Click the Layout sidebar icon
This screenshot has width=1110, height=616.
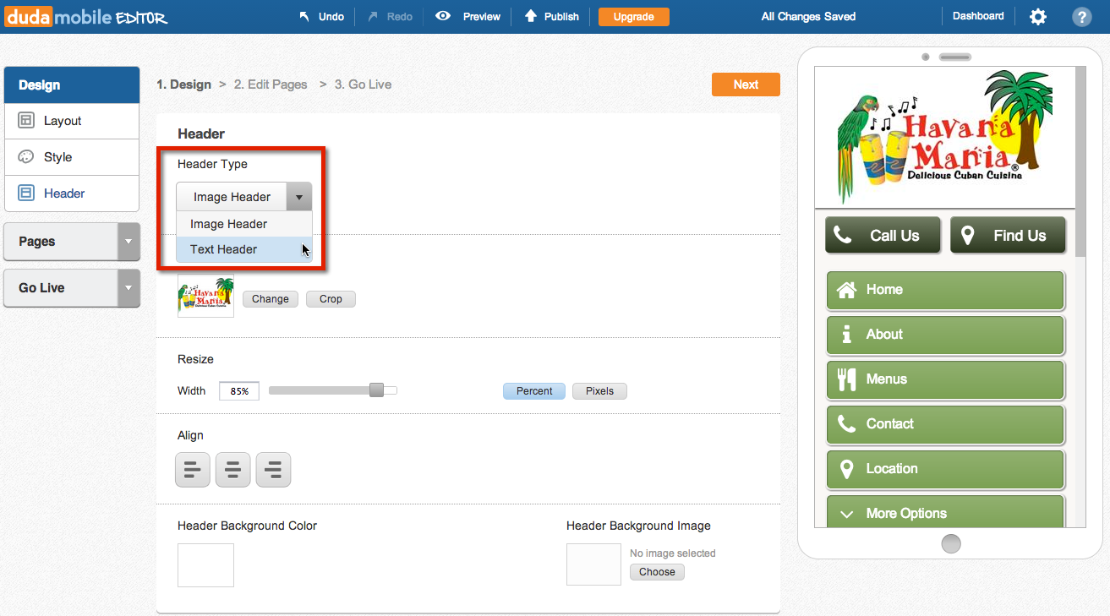pos(26,121)
